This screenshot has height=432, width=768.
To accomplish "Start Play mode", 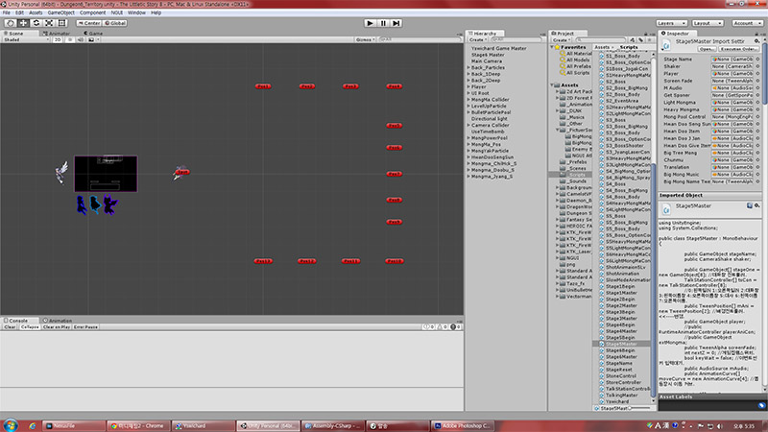I will pos(371,23).
